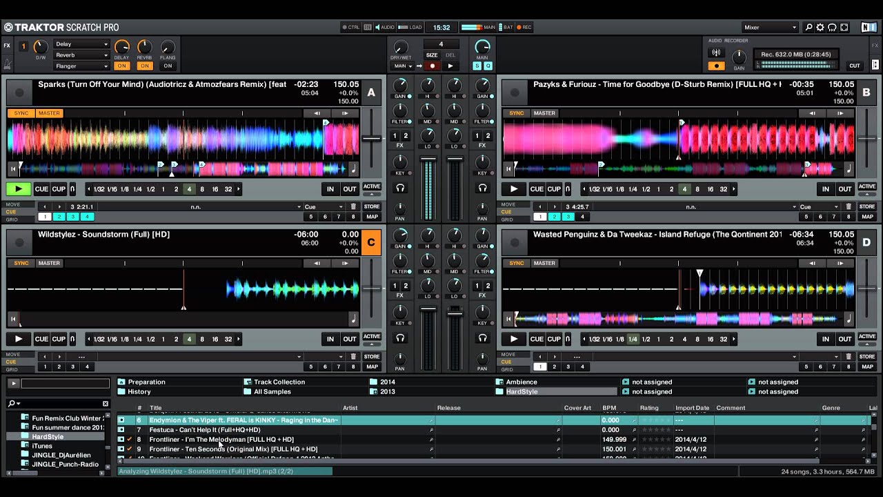
Task: Toggle Deck A headphone cue button
Action: pyautogui.click(x=400, y=188)
